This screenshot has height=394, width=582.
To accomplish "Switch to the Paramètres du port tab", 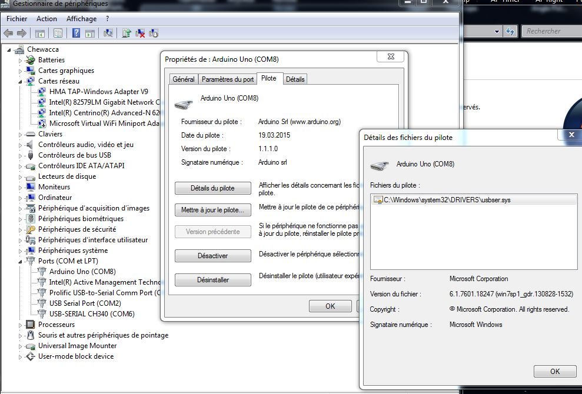I will coord(228,79).
